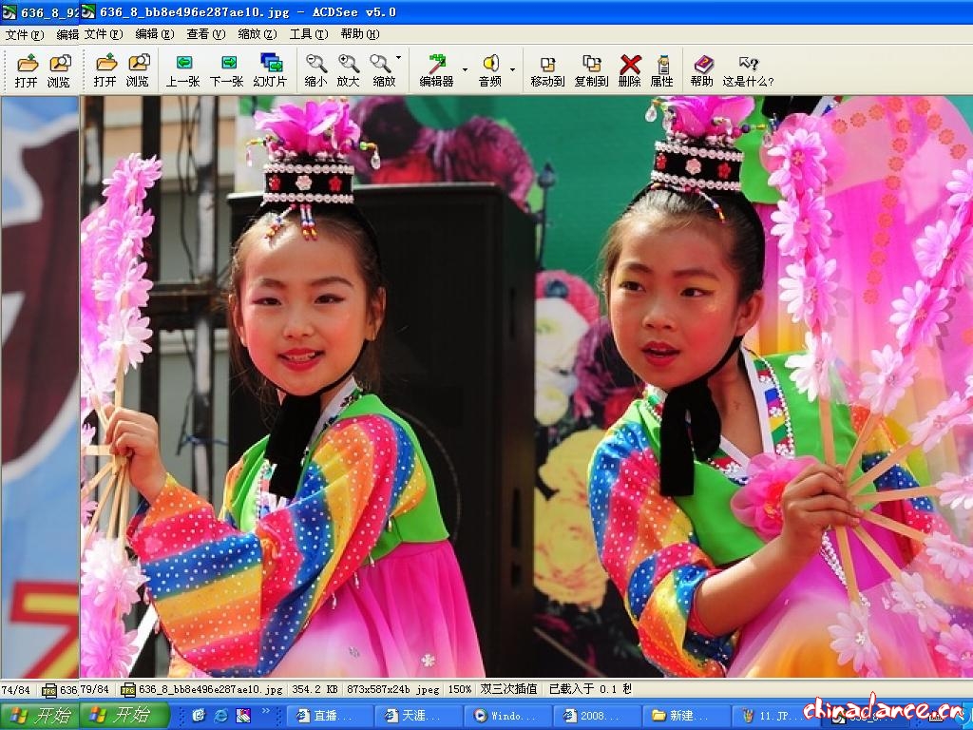The width and height of the screenshot is (973, 730).
Task: Click 这是什么? what's this help icon
Action: coord(748,70)
